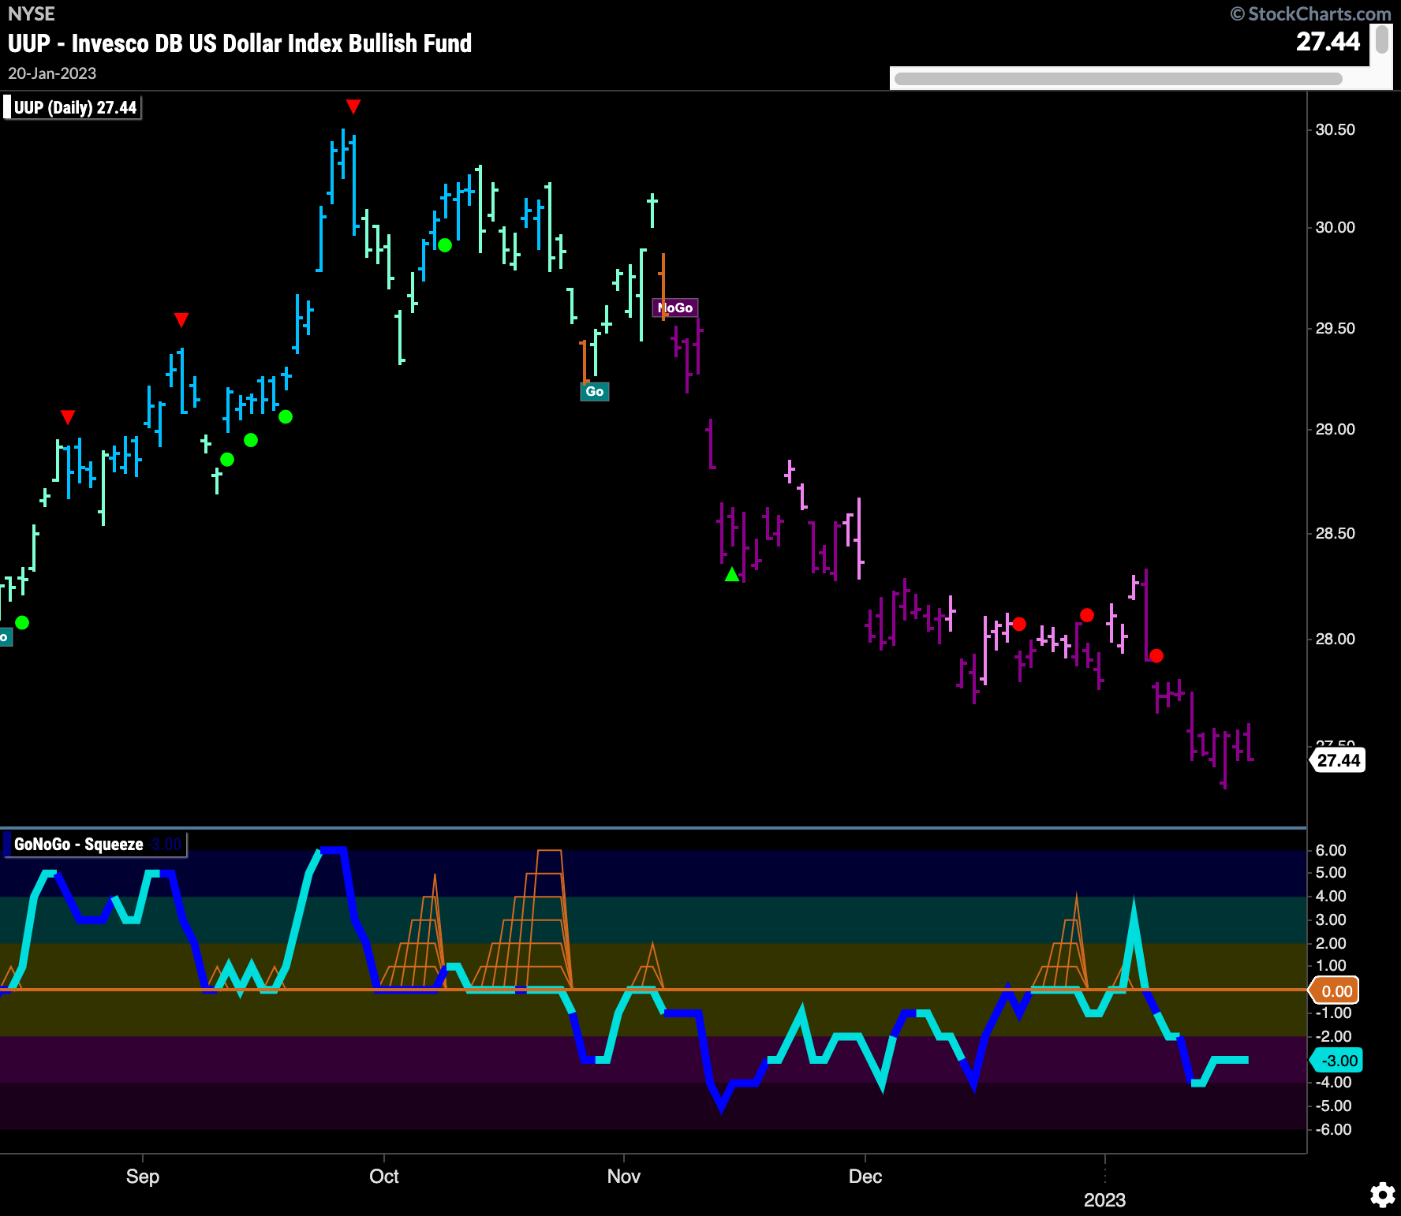Click the 2023 year label on the time axis
The image size is (1401, 1216).
pos(1104,1200)
